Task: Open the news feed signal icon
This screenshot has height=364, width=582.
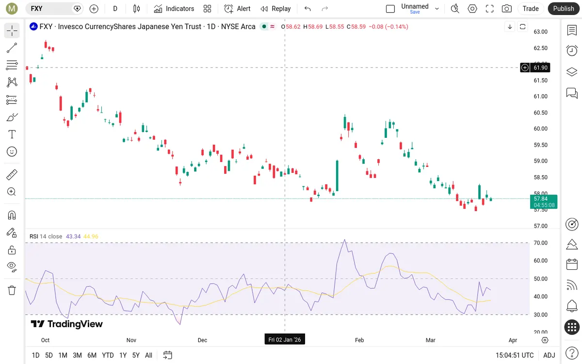Action: pyautogui.click(x=572, y=285)
